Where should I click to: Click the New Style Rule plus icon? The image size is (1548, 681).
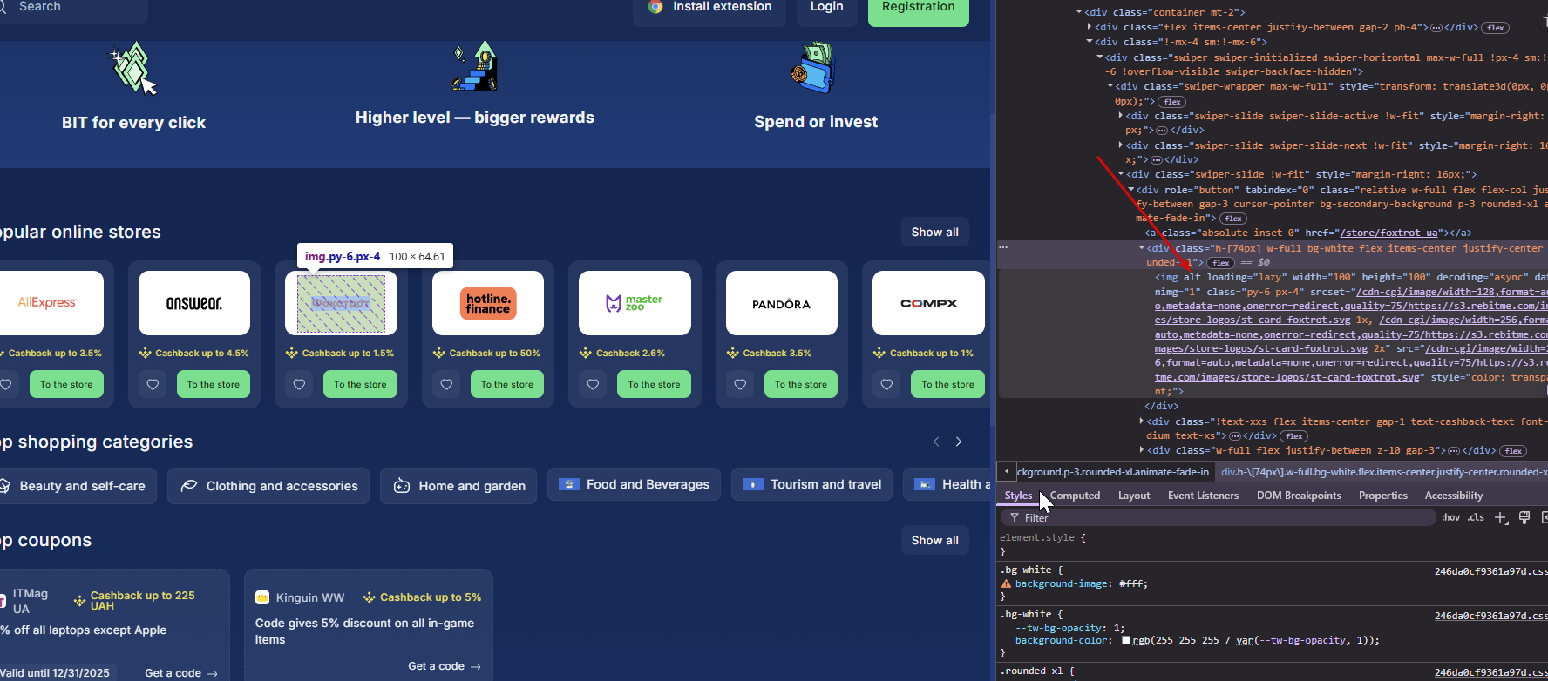(1501, 517)
